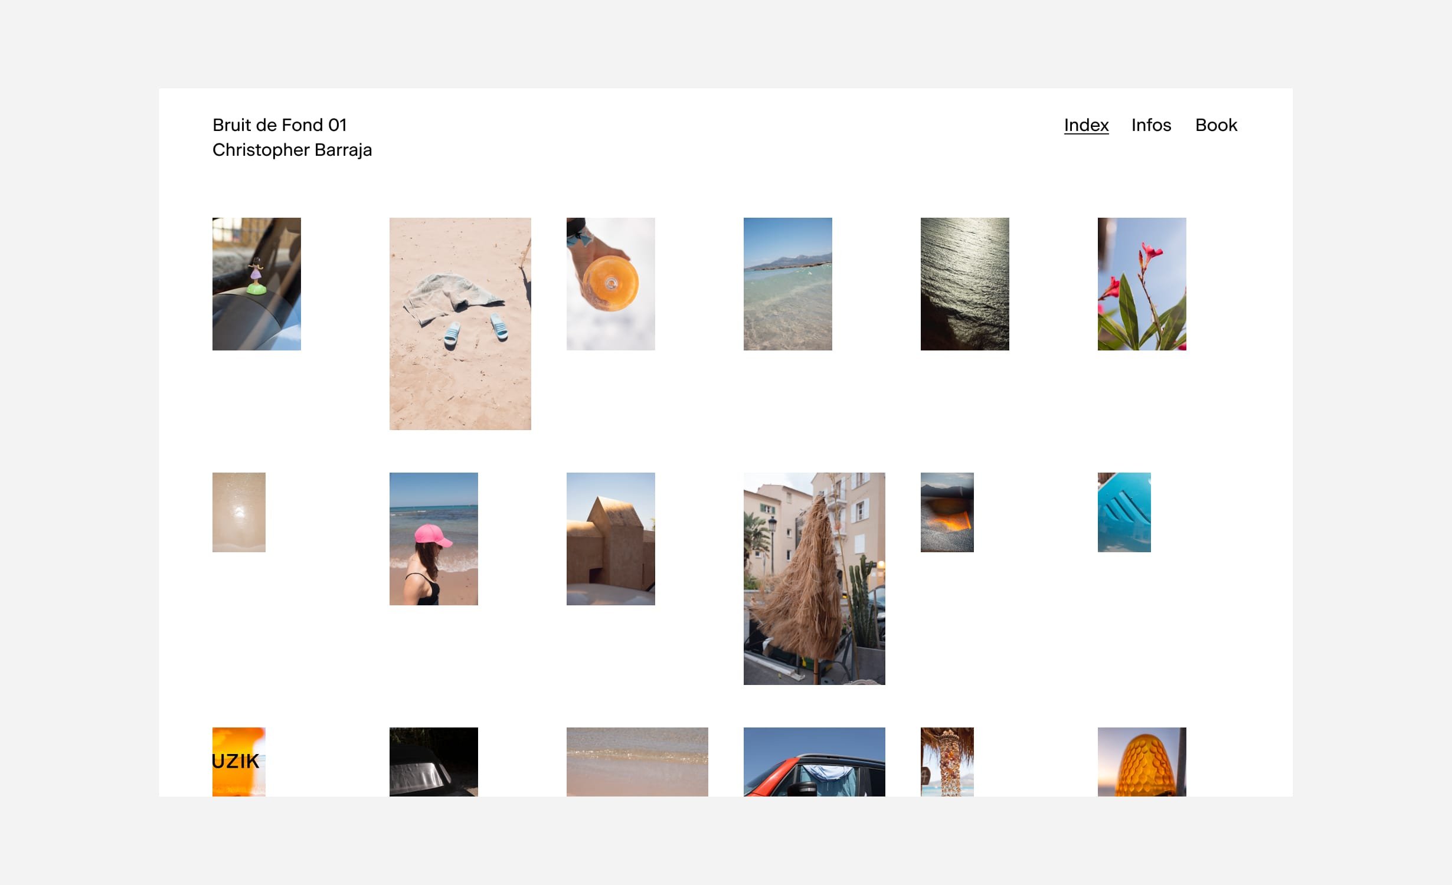This screenshot has width=1452, height=885.
Task: Open the Book page link
Action: click(x=1216, y=125)
